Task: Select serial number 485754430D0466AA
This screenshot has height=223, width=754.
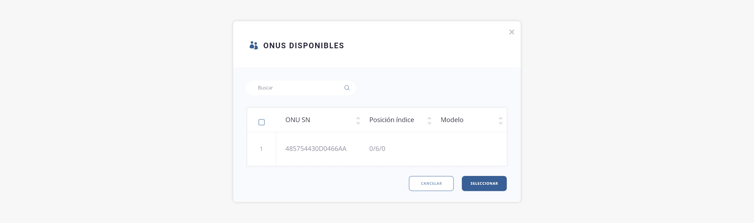Action: click(x=316, y=149)
